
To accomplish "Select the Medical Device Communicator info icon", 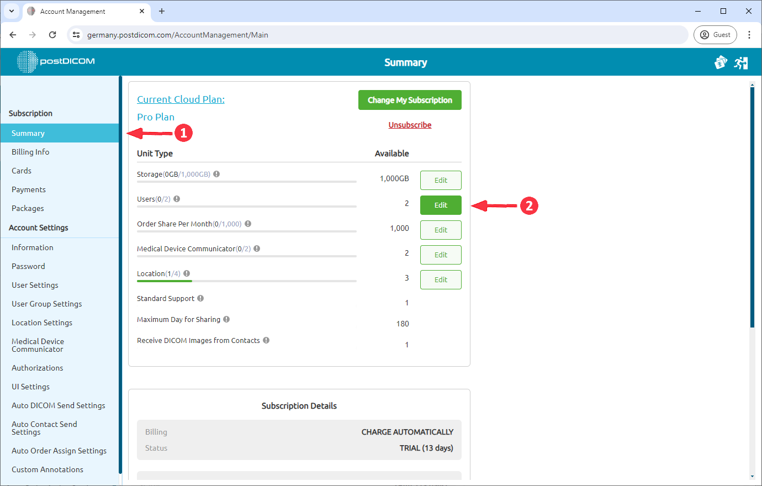I will [x=256, y=248].
